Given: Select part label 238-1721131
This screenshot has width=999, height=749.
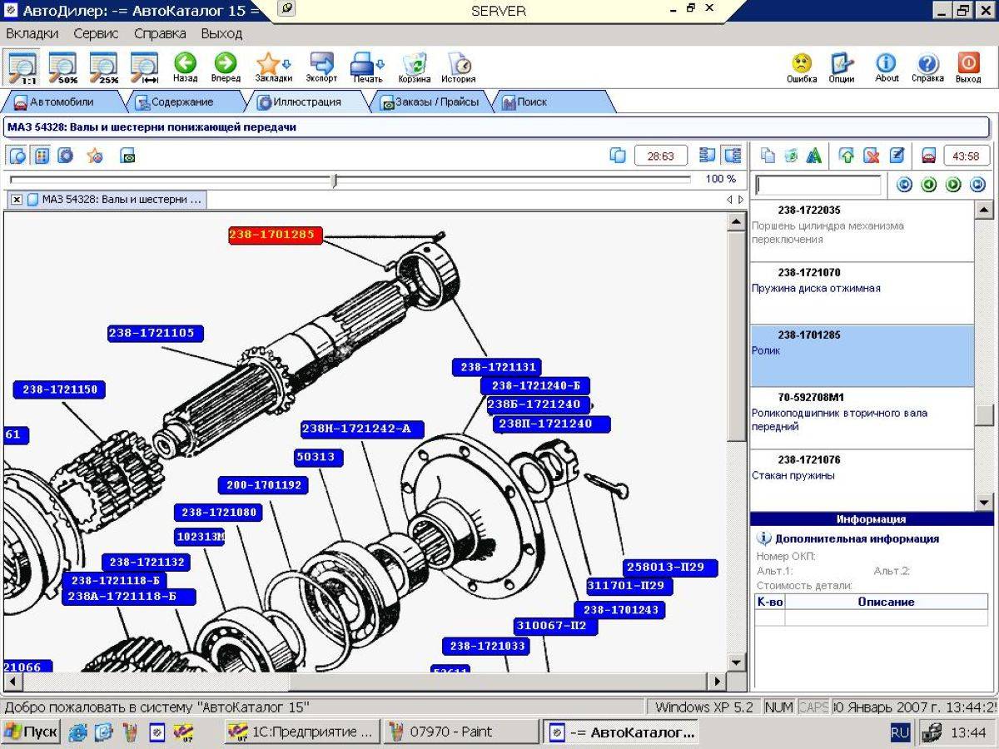Looking at the screenshot, I should (x=497, y=367).
